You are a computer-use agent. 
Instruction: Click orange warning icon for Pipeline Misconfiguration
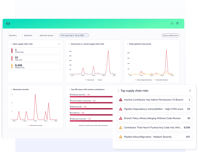120,137
